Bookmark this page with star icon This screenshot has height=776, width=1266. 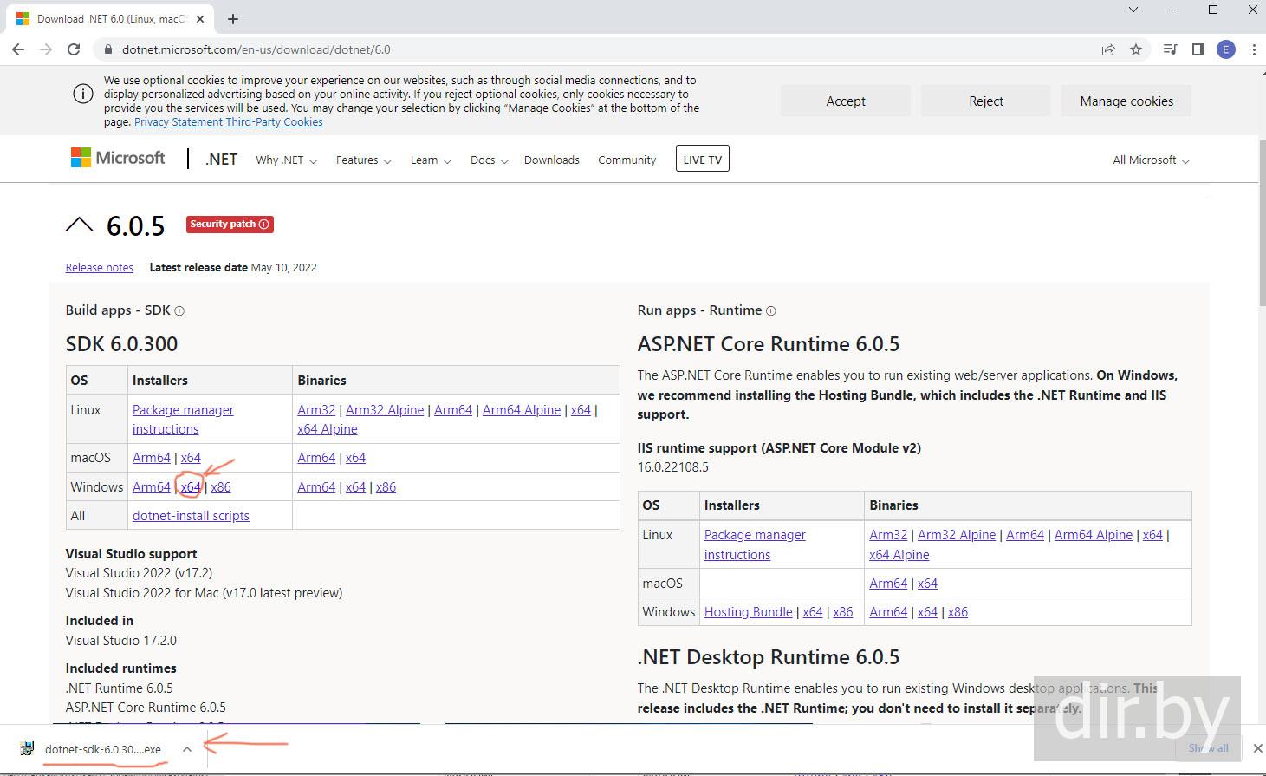tap(1136, 49)
